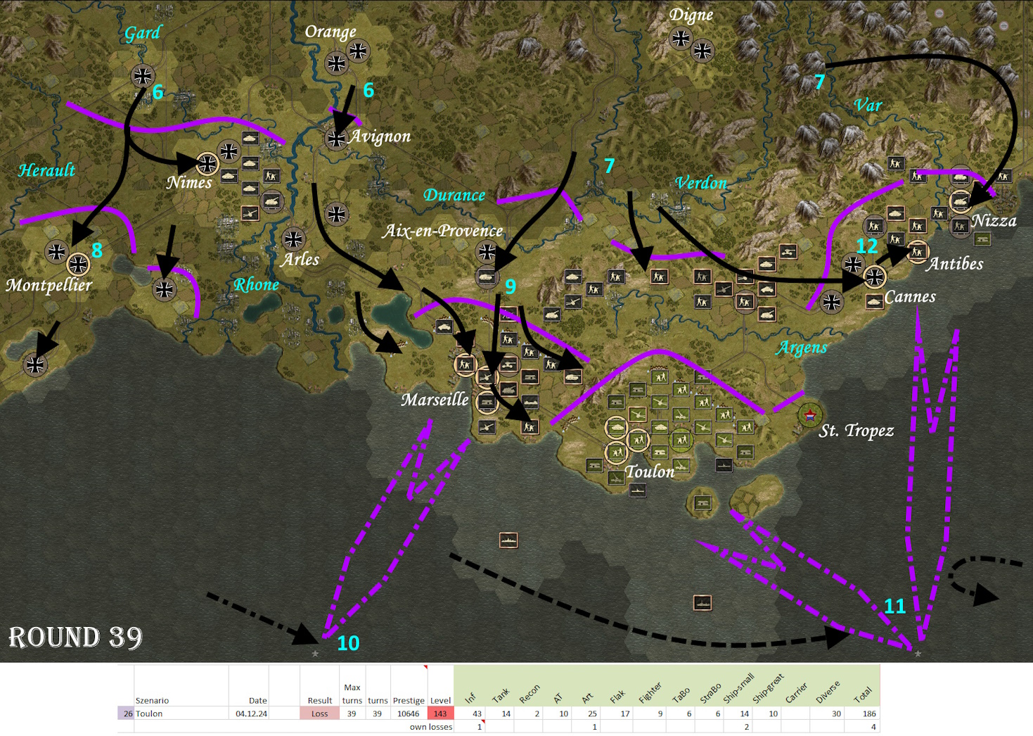Select the Durance river label

[454, 195]
